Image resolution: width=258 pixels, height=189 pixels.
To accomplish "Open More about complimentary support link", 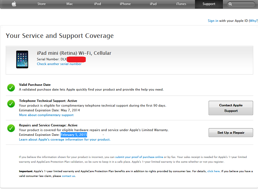I will pyautogui.click(x=46, y=115).
